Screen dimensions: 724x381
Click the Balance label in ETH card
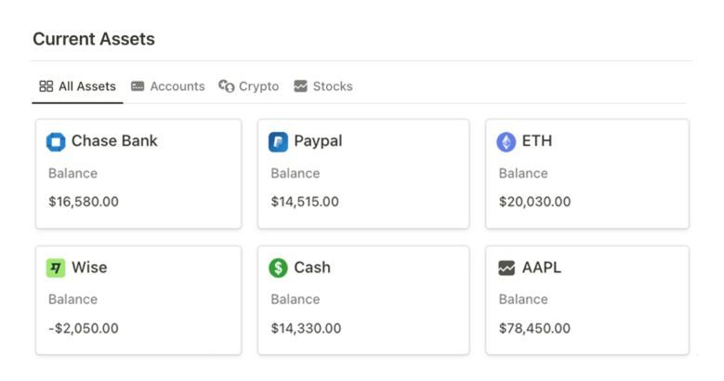pos(523,173)
